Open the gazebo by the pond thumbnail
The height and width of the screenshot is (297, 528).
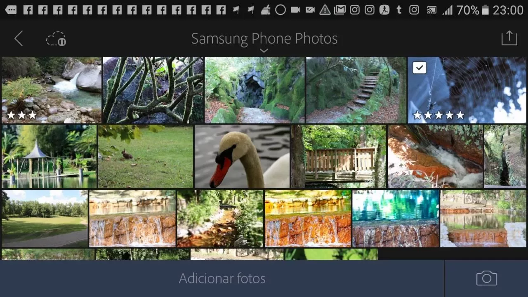(x=49, y=156)
